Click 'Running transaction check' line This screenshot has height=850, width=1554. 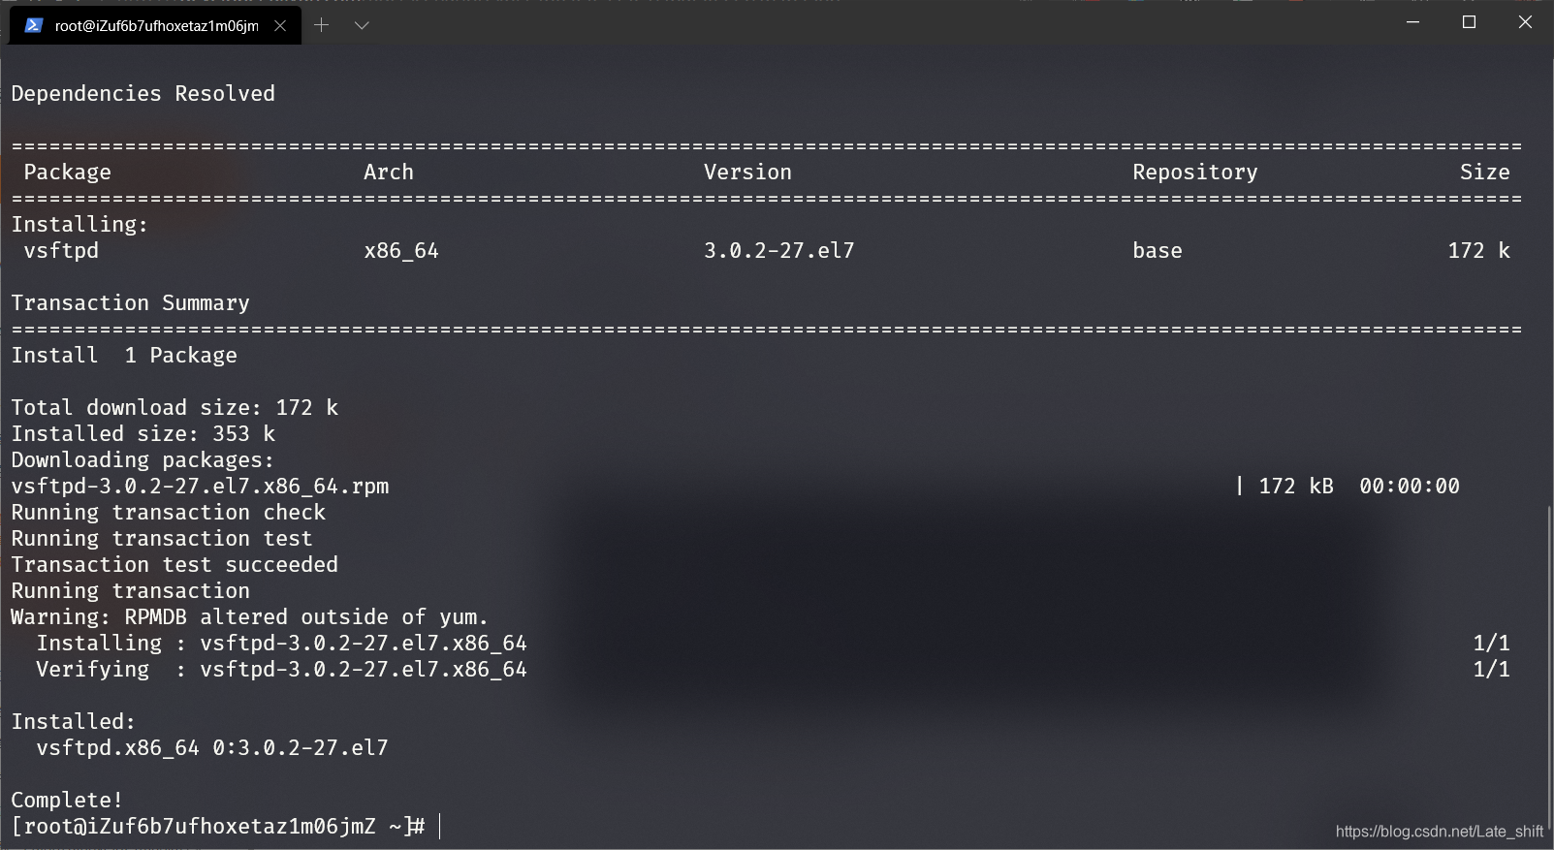[168, 513]
